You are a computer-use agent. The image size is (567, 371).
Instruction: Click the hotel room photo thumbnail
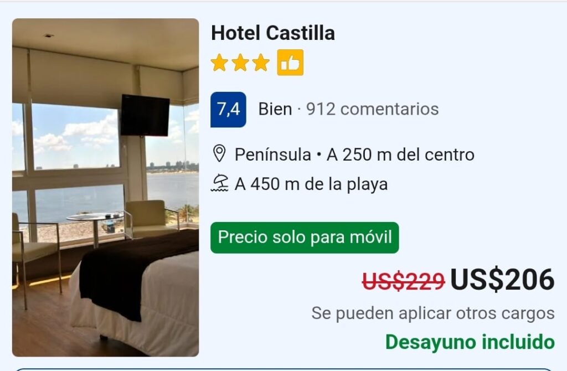tap(106, 187)
